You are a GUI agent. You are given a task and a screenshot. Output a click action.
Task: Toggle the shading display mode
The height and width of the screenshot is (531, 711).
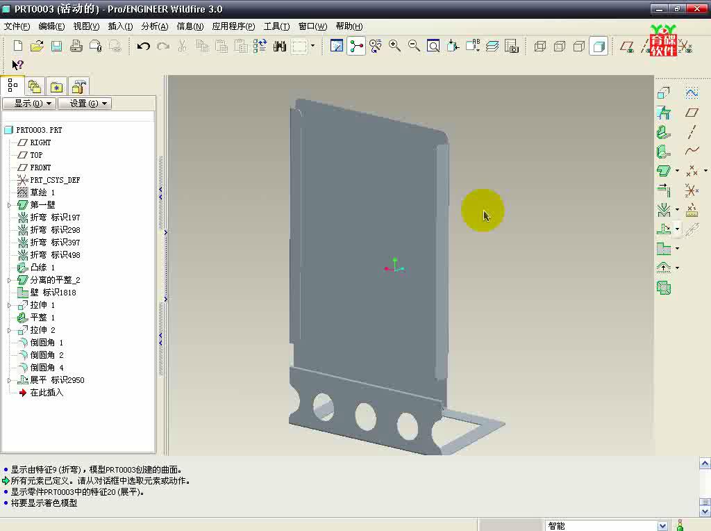pyautogui.click(x=599, y=46)
